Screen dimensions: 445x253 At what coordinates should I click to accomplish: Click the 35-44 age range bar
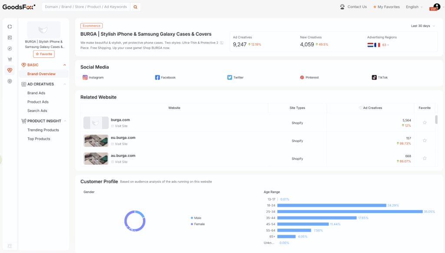(x=317, y=218)
